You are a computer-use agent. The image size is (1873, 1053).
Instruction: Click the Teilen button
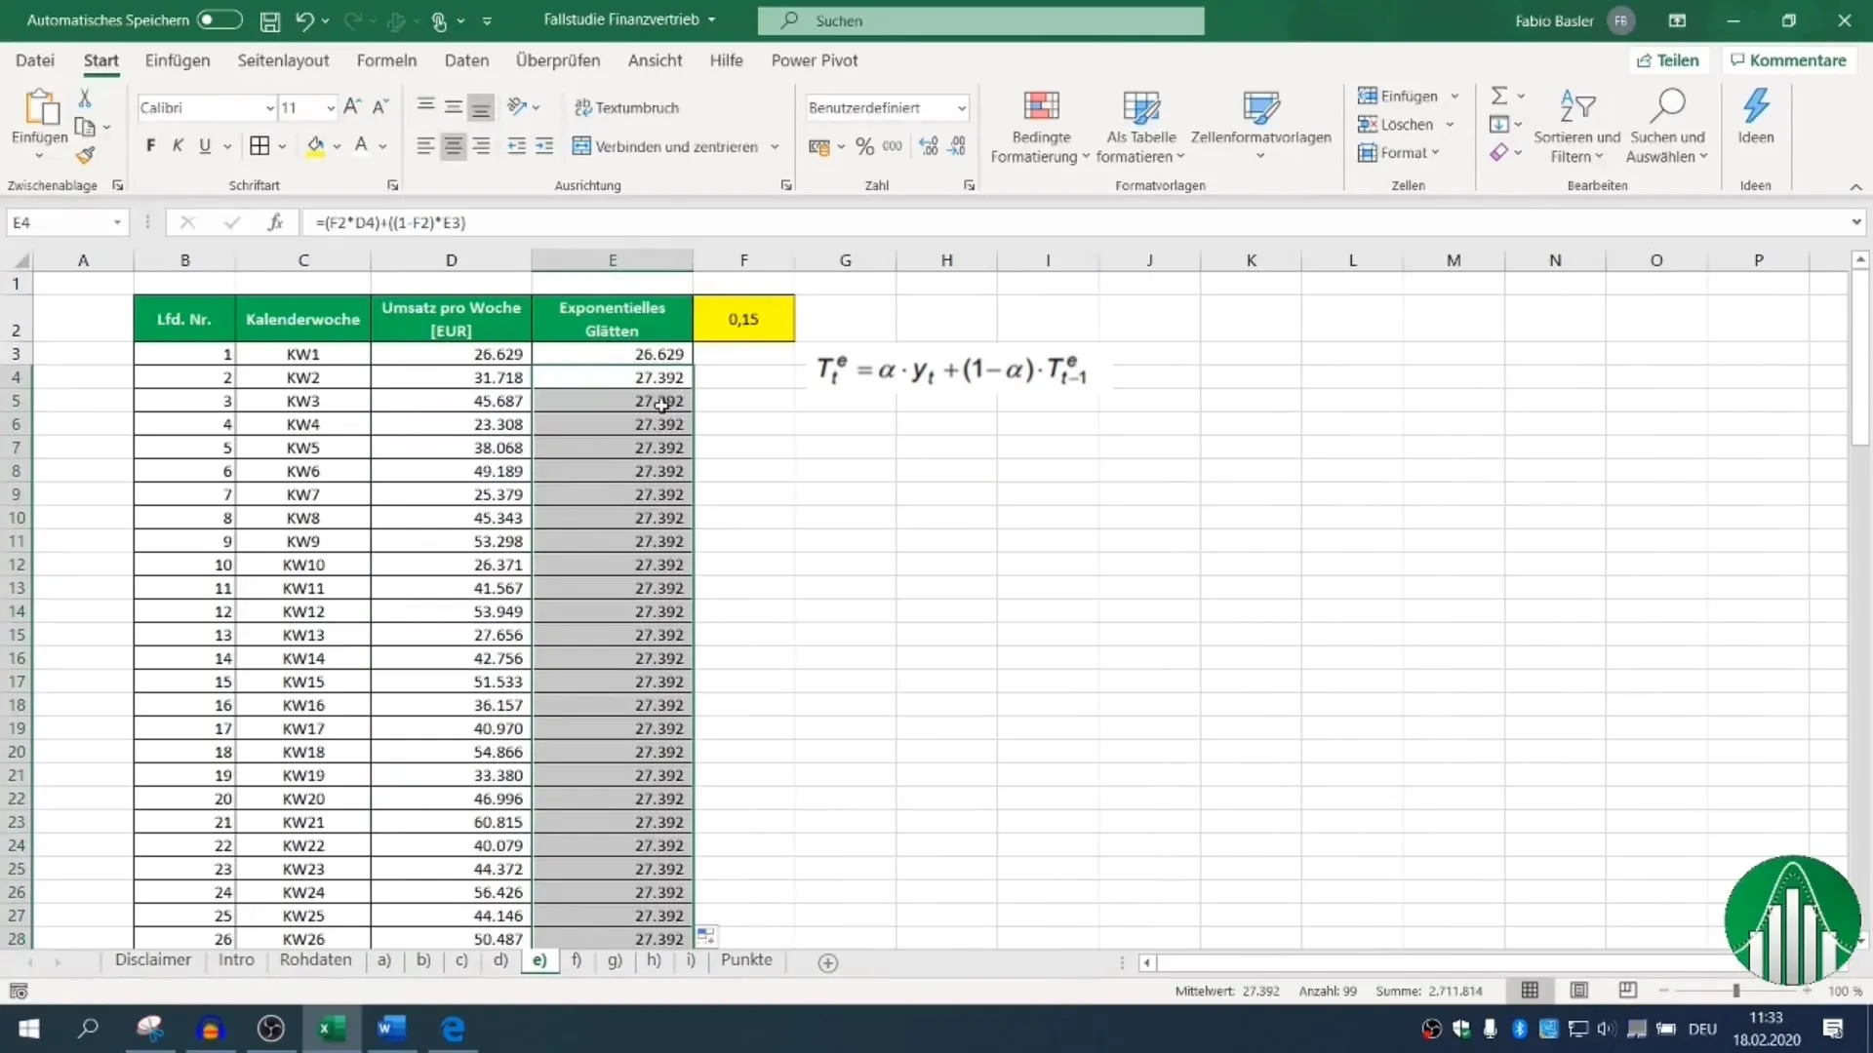pos(1667,60)
